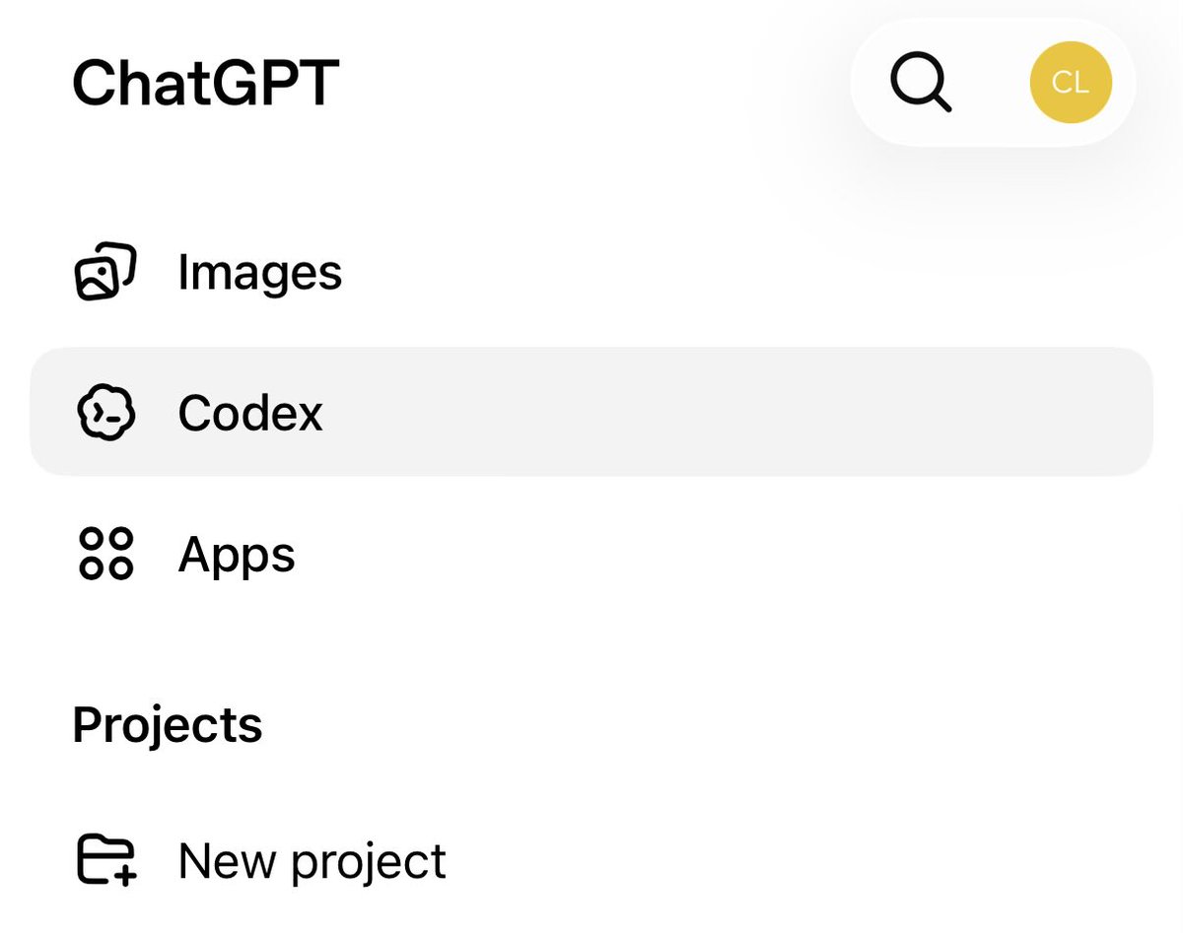The width and height of the screenshot is (1183, 933).
Task: Click the word Images beside gallery icon
Action: coord(260,272)
